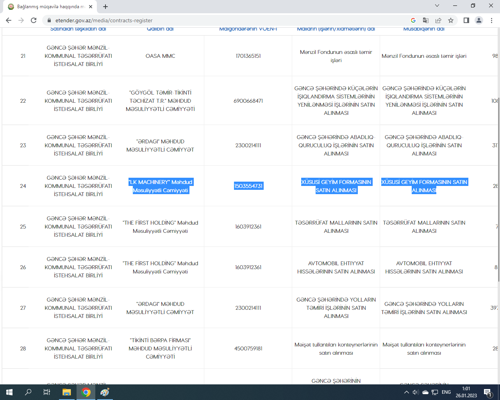Click VOEN 1503554731 in row 24
The image size is (500, 400).
pyautogui.click(x=248, y=186)
